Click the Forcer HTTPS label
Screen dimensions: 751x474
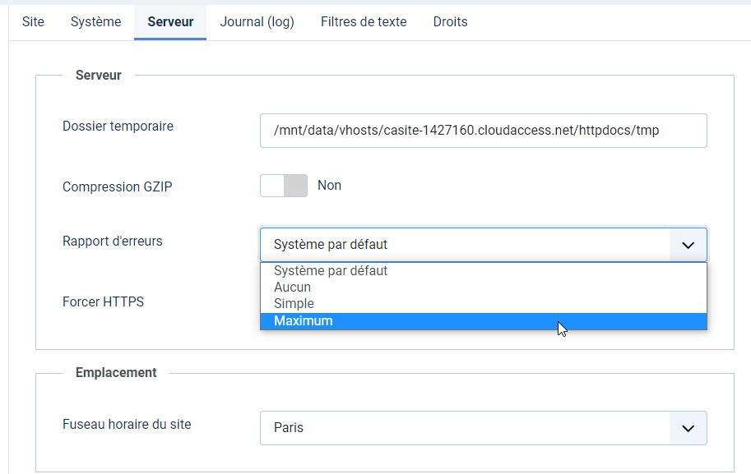point(103,302)
